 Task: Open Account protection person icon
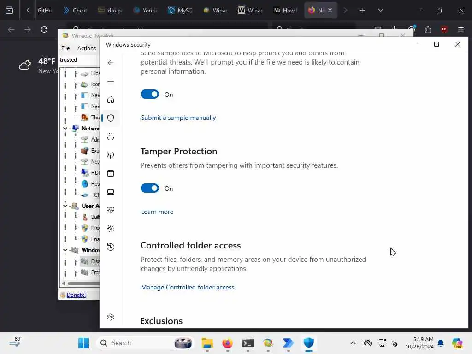[111, 136]
